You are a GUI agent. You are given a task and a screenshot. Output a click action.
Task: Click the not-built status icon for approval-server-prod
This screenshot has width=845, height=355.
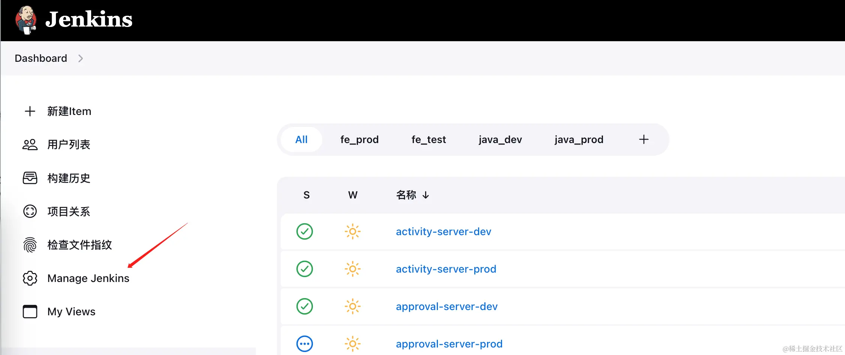(305, 344)
